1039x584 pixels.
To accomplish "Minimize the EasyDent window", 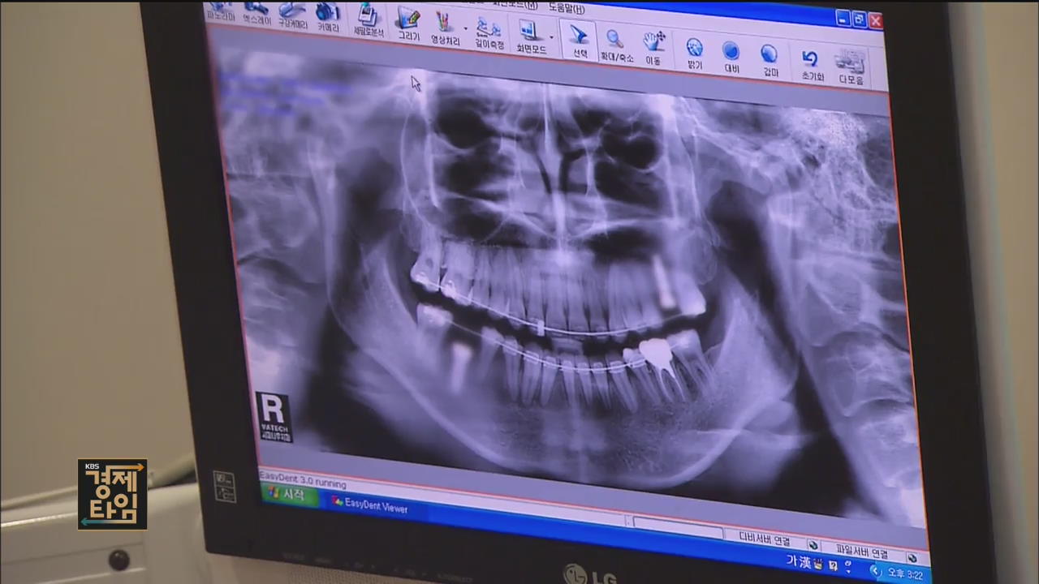I will (x=844, y=17).
